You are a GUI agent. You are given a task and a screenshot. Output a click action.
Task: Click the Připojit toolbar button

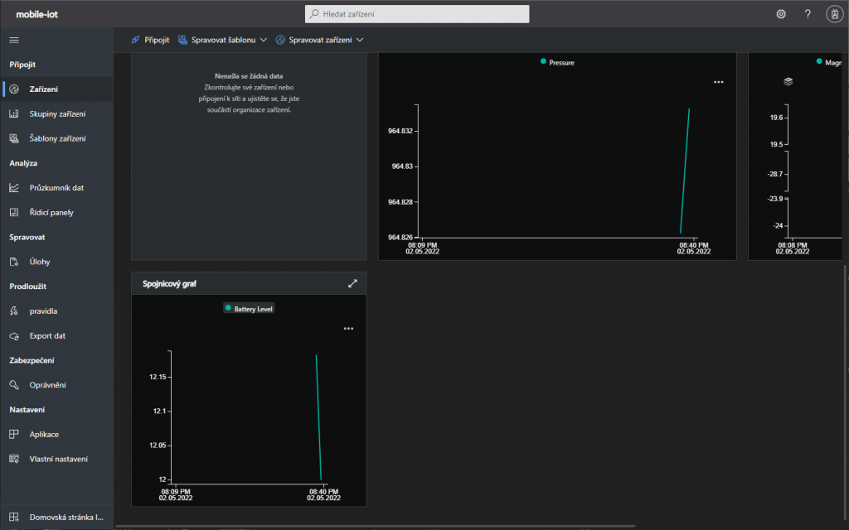pos(150,40)
